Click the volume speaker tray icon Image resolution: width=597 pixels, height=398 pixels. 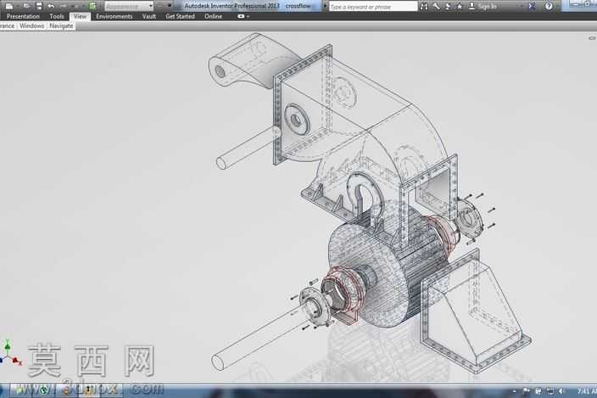click(x=561, y=390)
